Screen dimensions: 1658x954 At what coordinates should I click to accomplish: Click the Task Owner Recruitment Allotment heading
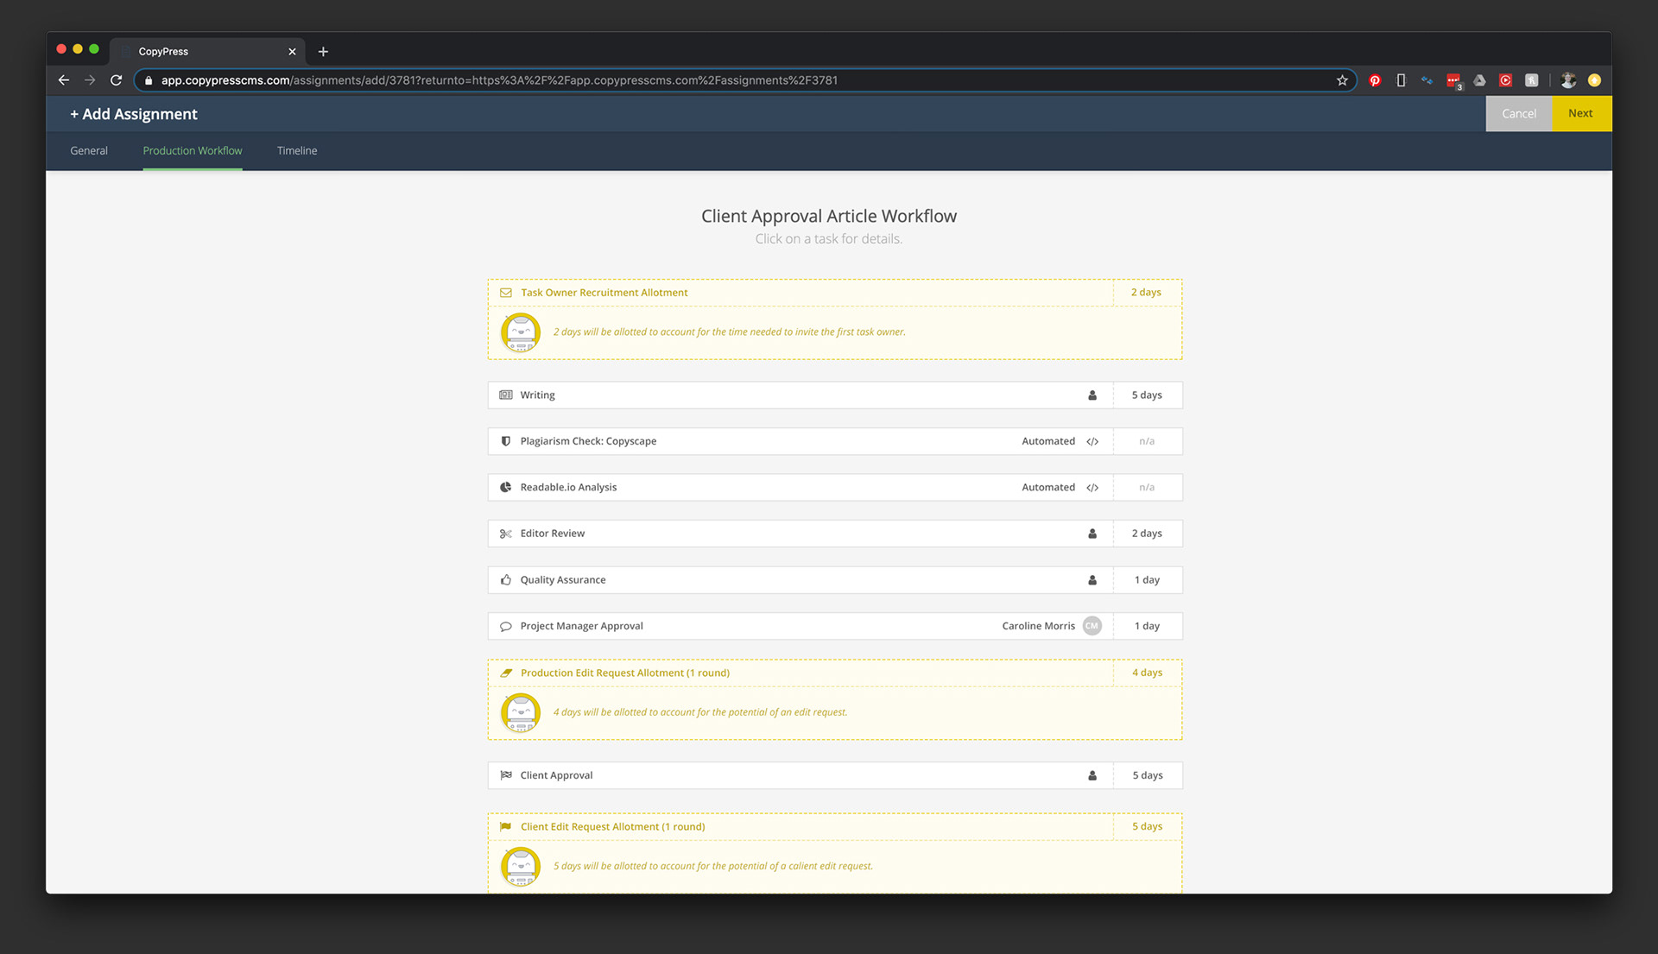click(604, 293)
